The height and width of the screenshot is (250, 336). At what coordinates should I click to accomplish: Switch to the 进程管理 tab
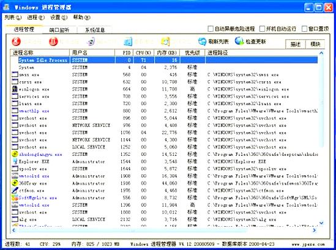(24, 29)
